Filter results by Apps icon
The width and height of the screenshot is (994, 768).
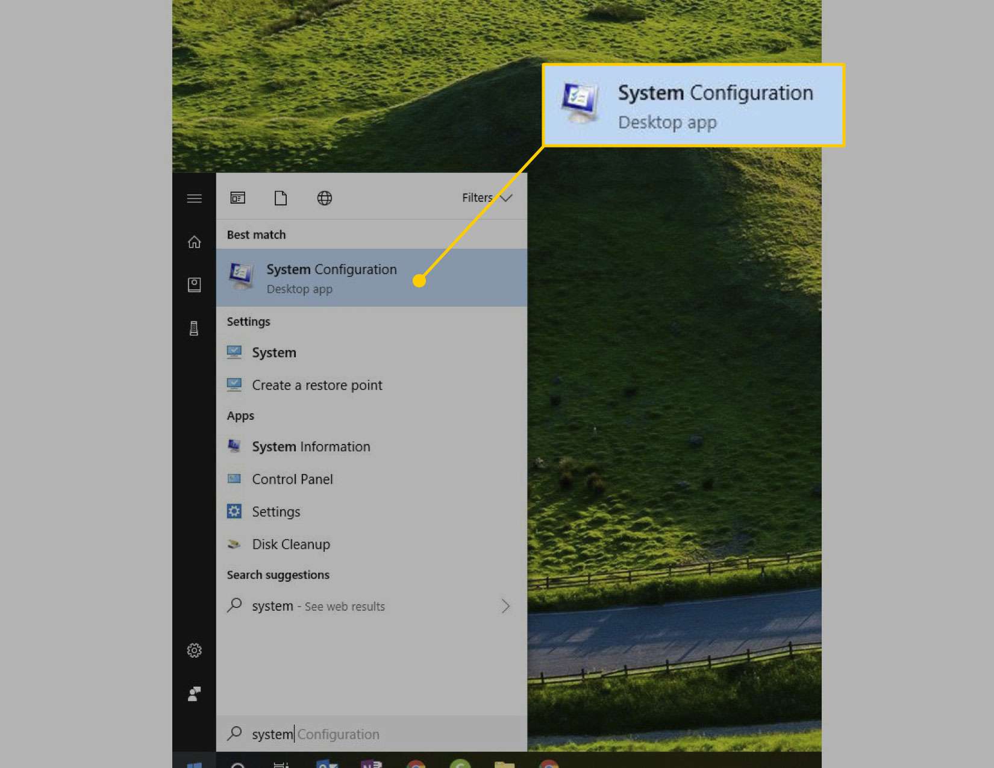[238, 198]
